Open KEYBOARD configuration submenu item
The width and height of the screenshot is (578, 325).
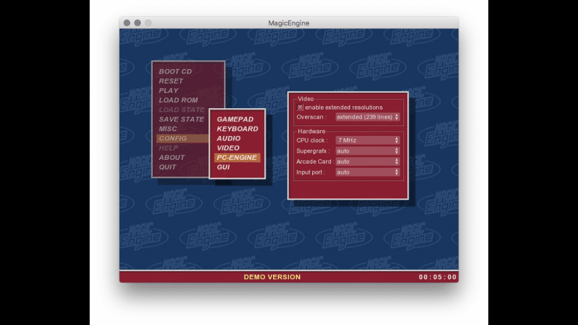237,129
